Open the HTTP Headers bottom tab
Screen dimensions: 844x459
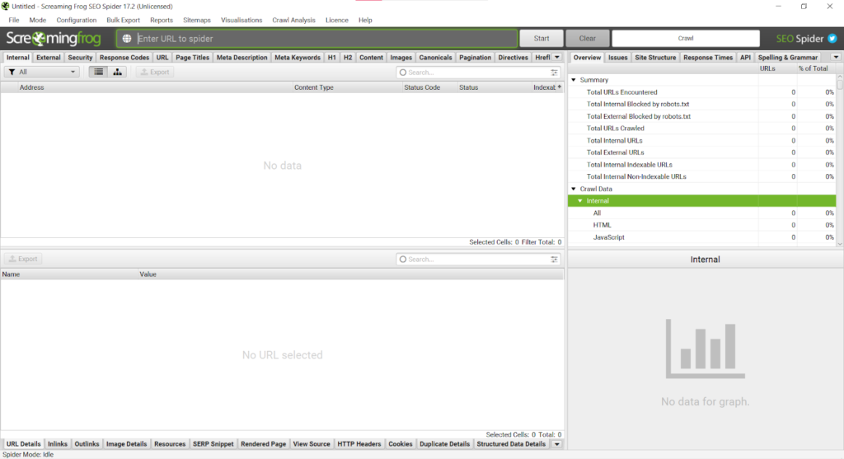coord(359,444)
